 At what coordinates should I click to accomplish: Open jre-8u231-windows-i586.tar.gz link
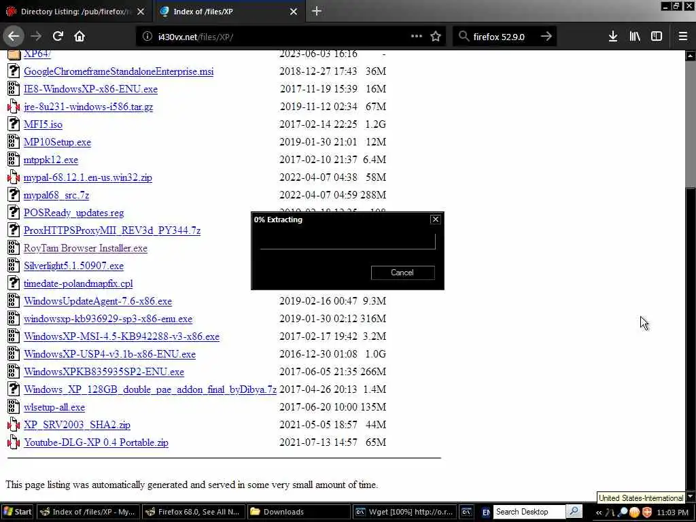[x=88, y=107]
